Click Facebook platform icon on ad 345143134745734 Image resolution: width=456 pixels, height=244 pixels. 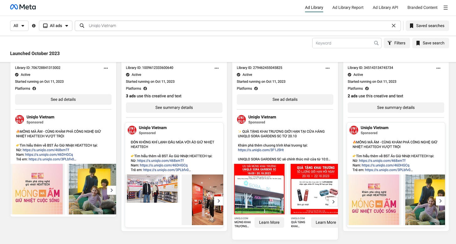click(367, 89)
